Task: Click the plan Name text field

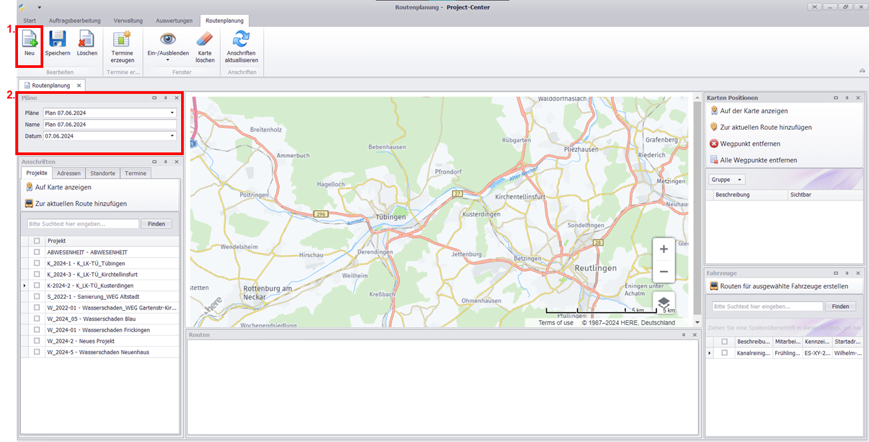Action: click(110, 124)
